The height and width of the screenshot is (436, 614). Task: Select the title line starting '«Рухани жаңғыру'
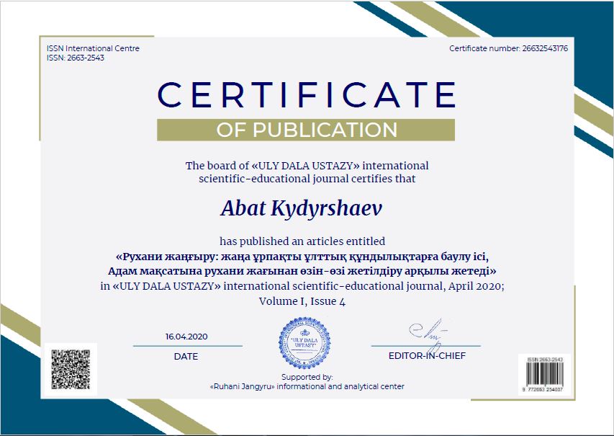pos(302,257)
